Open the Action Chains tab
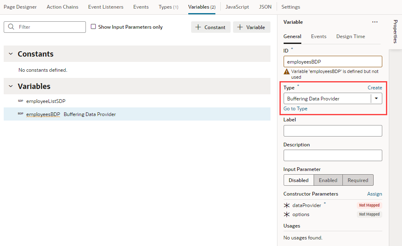Viewport: 402px width, 246px height. tap(62, 7)
